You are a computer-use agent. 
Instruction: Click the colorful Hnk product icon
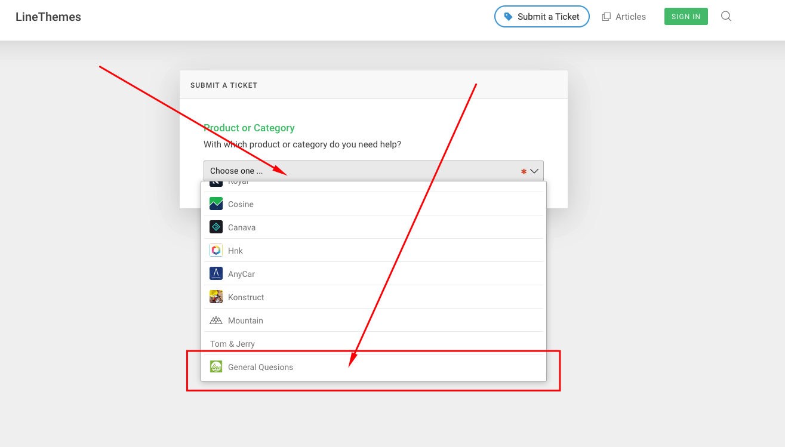[216, 251]
